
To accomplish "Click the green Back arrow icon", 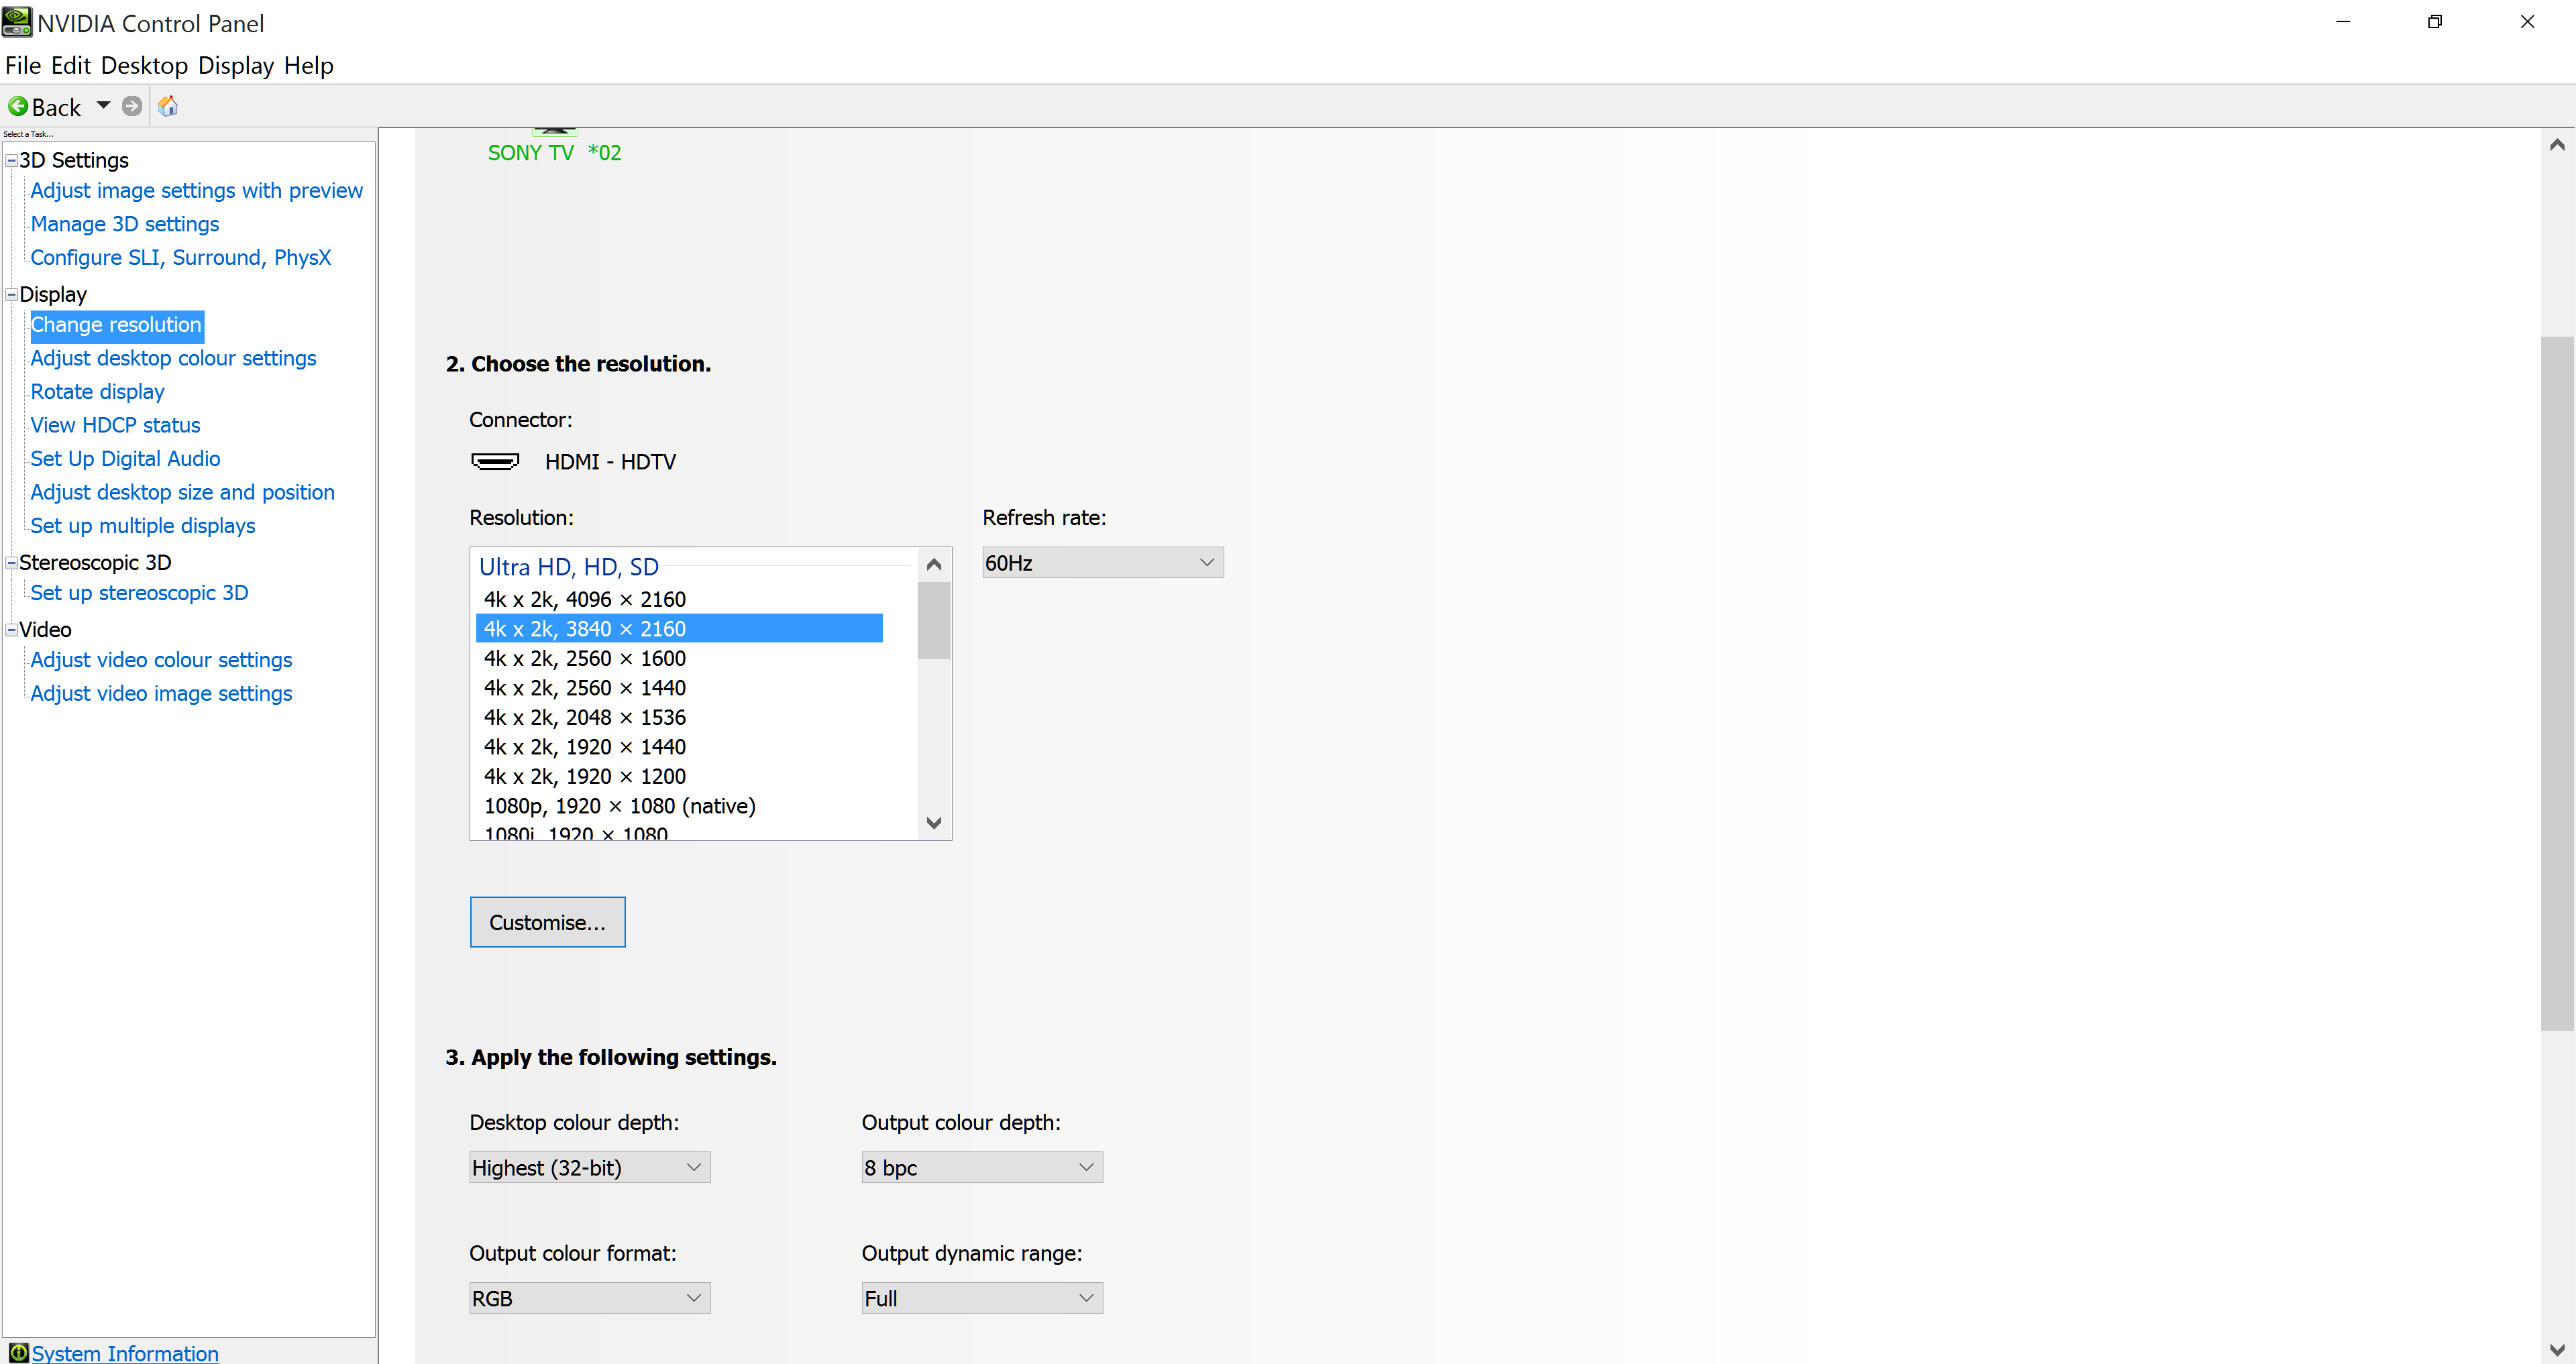I will click(18, 106).
